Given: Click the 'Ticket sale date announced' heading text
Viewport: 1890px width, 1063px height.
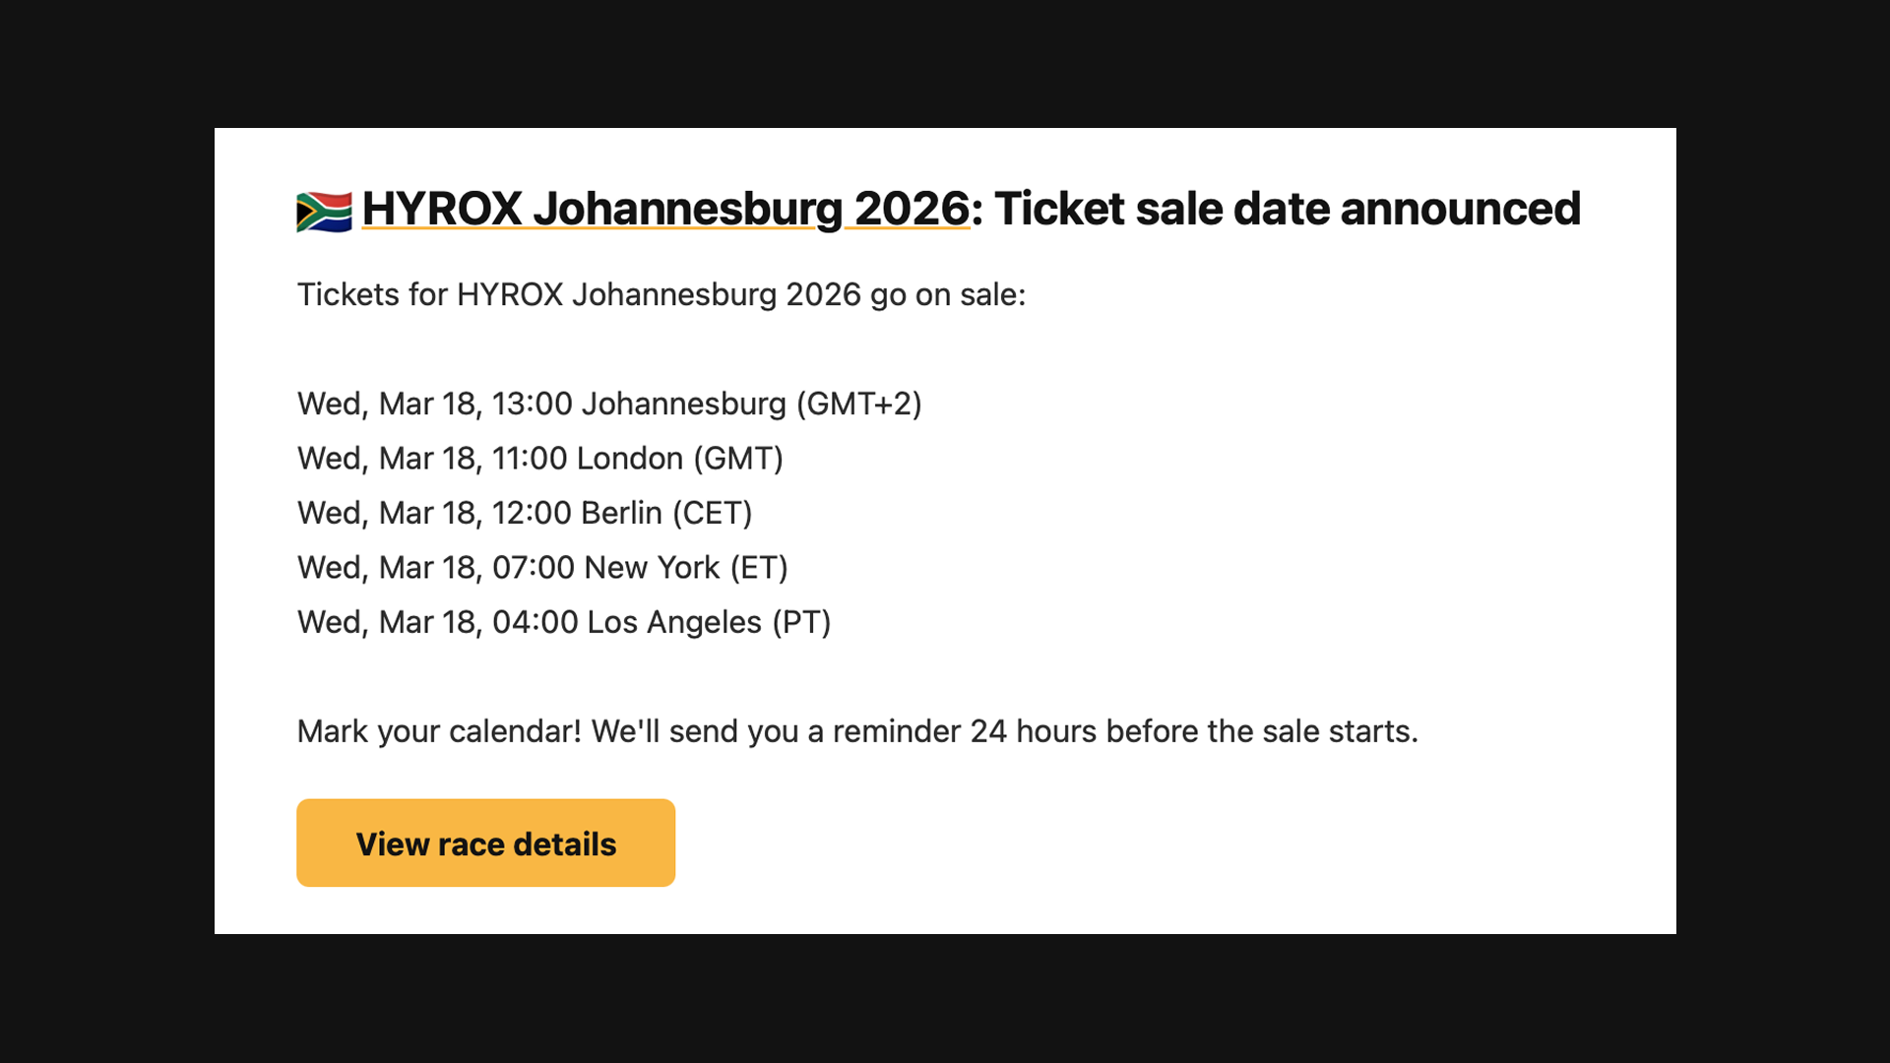Looking at the screenshot, I should (1287, 209).
